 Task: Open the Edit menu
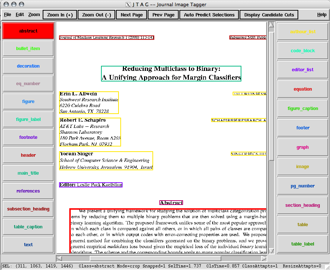click(x=20, y=15)
